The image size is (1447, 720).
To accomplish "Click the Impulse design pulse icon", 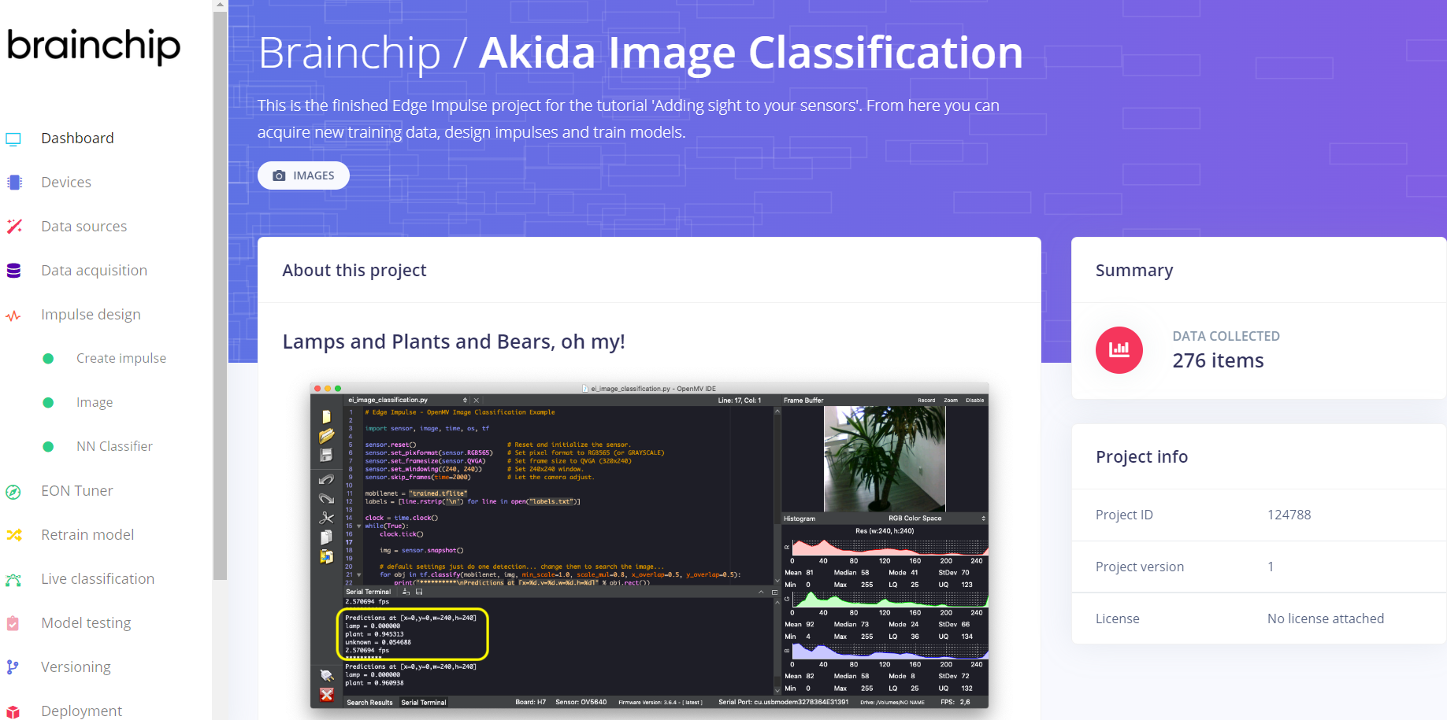I will point(13,316).
